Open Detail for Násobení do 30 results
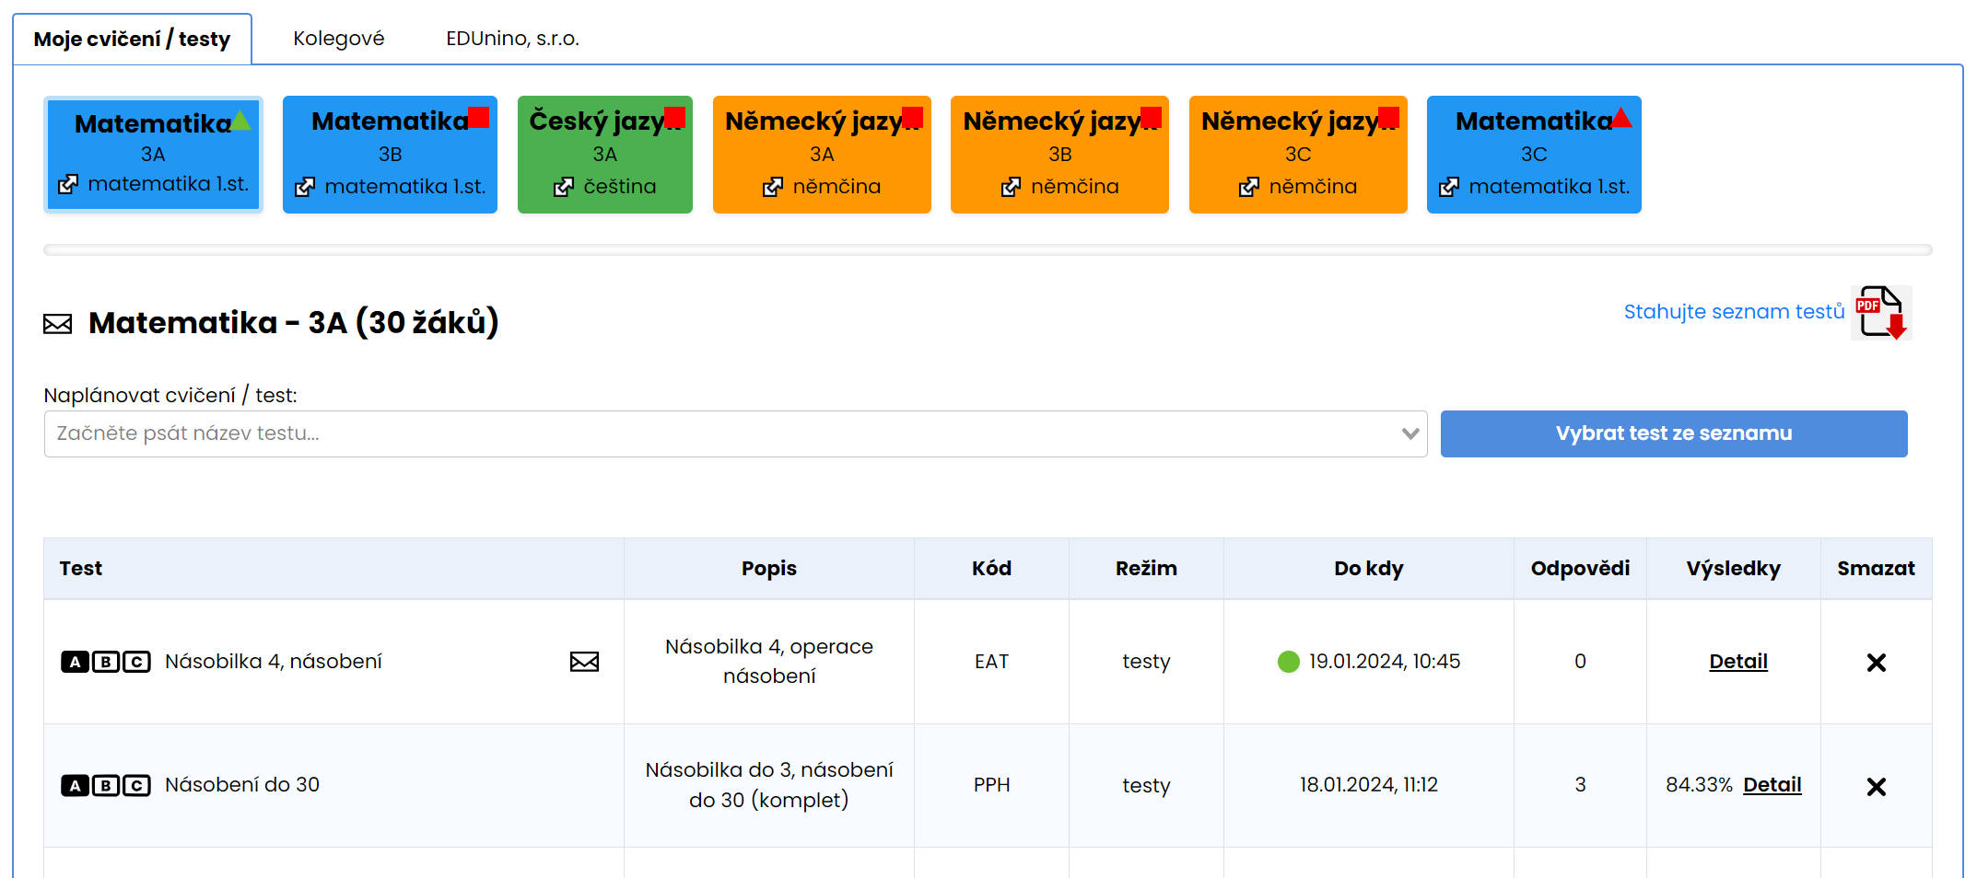 click(1772, 784)
